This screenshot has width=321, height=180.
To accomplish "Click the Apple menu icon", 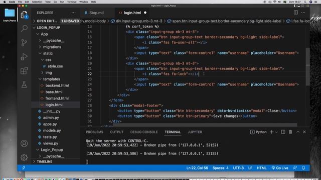I will [x=5, y=2].
